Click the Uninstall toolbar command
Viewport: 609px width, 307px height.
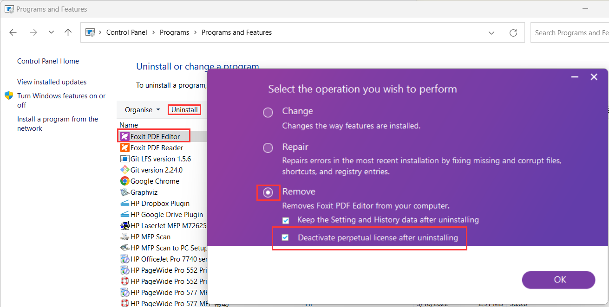[x=184, y=110]
